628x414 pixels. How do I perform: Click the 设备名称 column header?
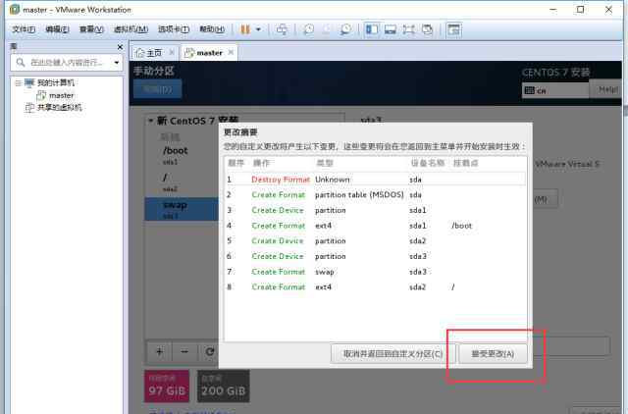tap(428, 163)
